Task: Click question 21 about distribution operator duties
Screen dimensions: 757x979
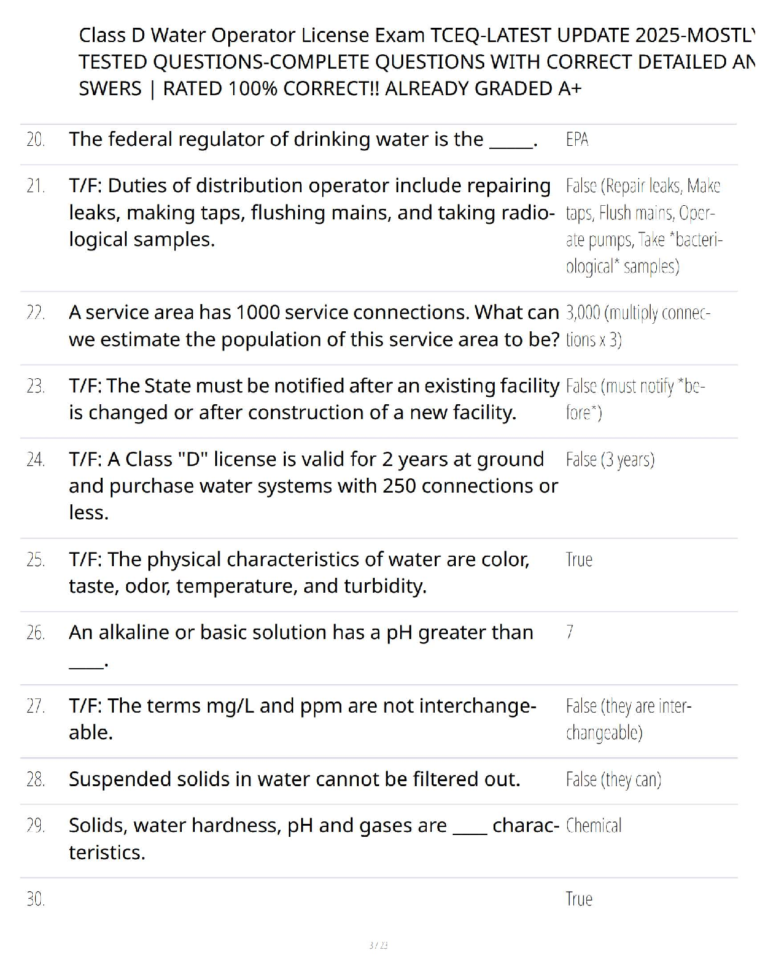Action: pyautogui.click(x=309, y=212)
